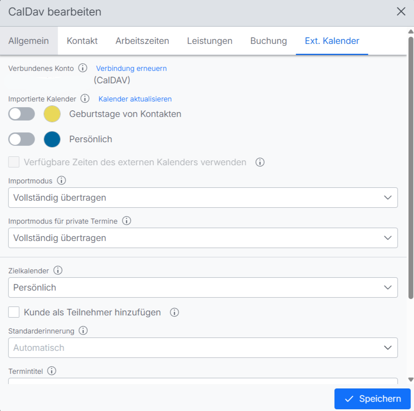Toggle Geburtstage von Kontakten calendar import
Viewport: 414px width, 411px height.
coord(21,114)
